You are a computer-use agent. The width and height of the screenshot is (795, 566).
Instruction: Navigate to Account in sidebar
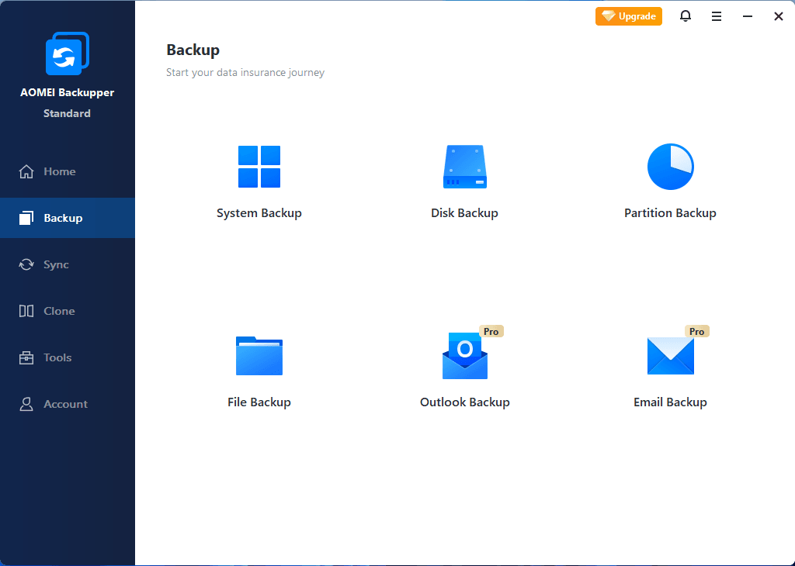pyautogui.click(x=65, y=404)
